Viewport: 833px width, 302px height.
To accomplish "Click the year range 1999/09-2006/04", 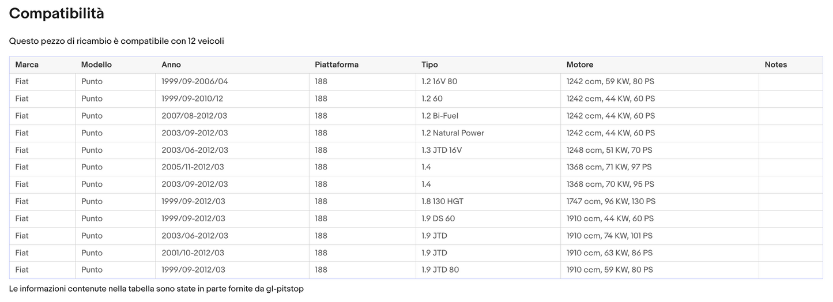I will (x=195, y=82).
